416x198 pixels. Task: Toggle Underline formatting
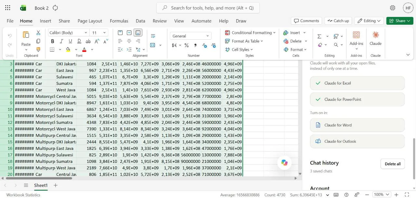[70, 41]
